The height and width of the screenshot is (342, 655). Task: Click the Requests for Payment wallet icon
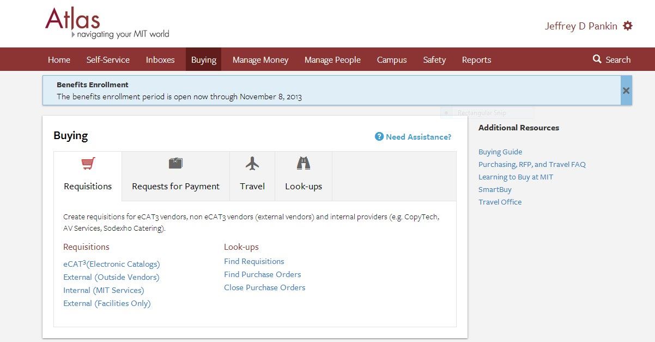175,163
